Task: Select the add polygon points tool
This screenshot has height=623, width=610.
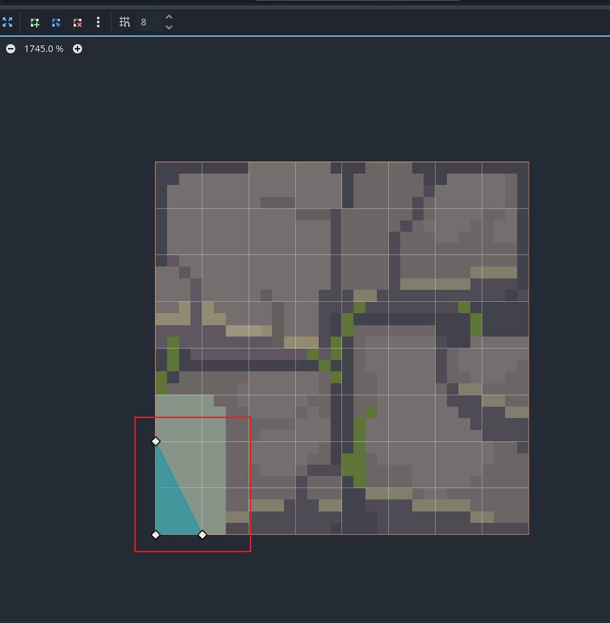Action: tap(35, 23)
